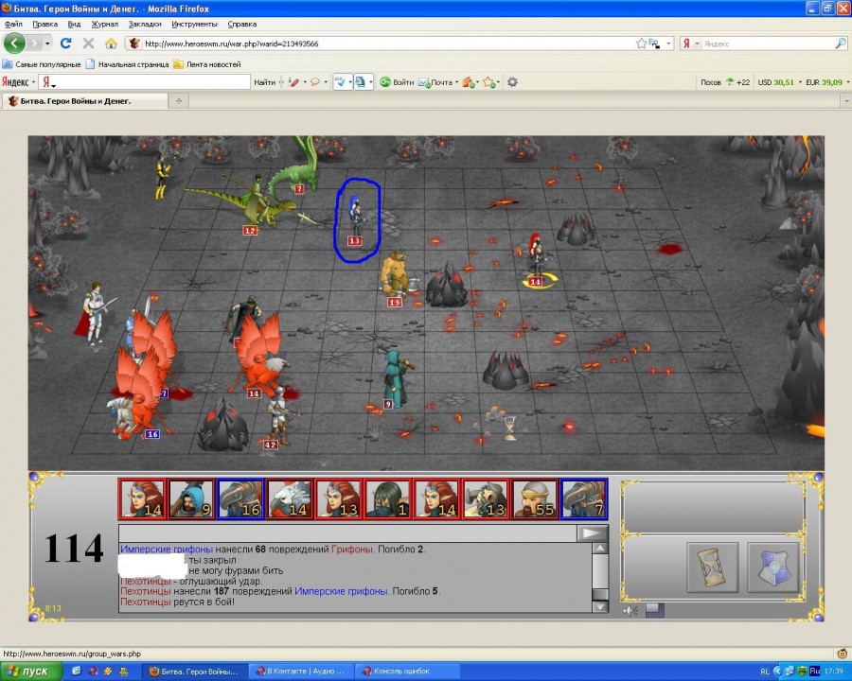This screenshot has height=681, width=852.
Task: Run search with magnifier icon
Action: coord(840,44)
